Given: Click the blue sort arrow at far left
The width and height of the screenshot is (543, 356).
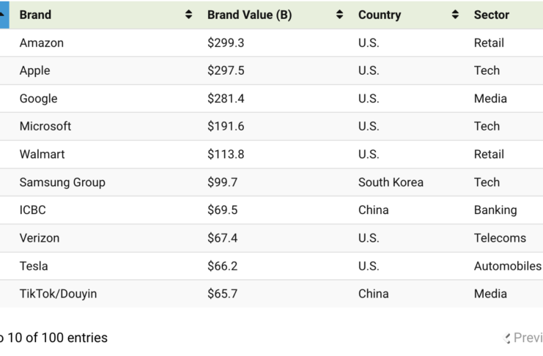Looking at the screenshot, I should coord(4,15).
